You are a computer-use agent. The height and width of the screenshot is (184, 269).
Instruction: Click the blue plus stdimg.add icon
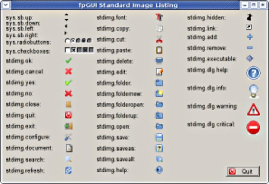pos(250,37)
